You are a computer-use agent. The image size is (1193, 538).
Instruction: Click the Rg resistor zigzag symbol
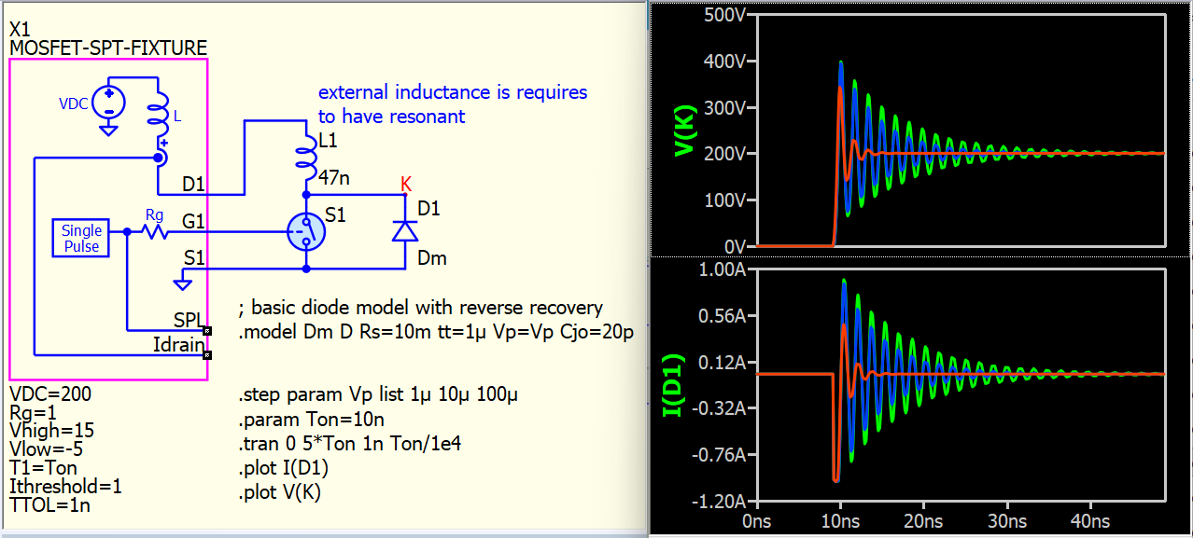(x=154, y=231)
